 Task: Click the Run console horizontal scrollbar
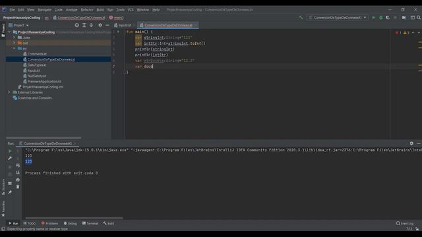(74, 218)
